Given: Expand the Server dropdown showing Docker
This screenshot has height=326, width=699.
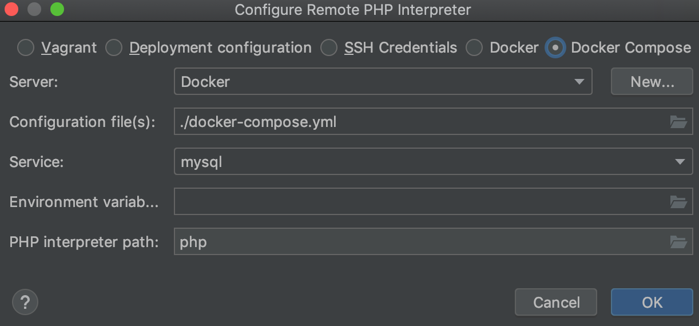Looking at the screenshot, I should coord(383,82).
